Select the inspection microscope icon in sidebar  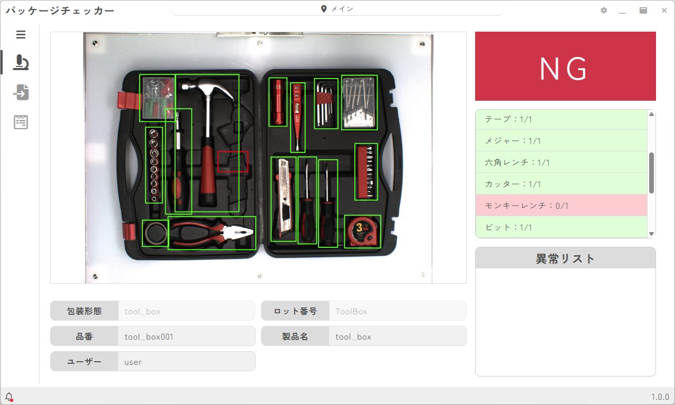click(x=21, y=62)
